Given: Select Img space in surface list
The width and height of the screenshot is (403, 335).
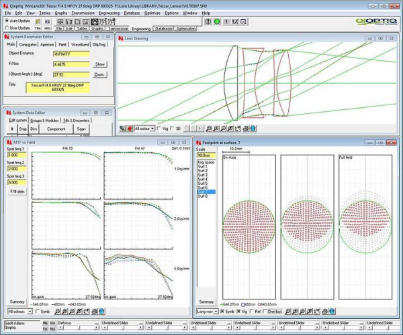Looking at the screenshot, I should point(206,162).
